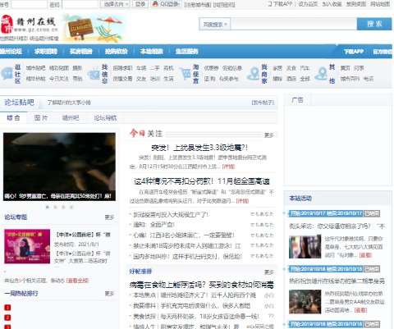The width and height of the screenshot is (394, 329).
Task: Click the main search input field
Action: pos(294,25)
